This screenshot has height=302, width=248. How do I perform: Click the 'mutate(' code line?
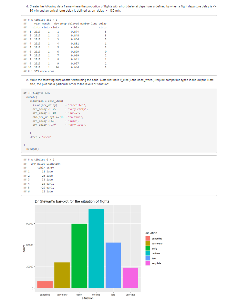tap(32, 97)
